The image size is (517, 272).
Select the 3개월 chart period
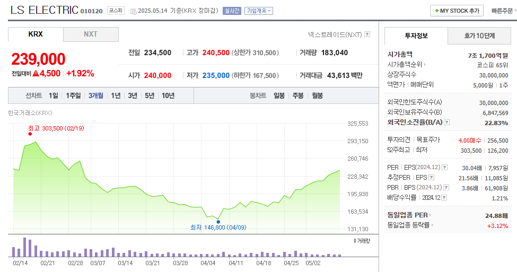pos(95,95)
